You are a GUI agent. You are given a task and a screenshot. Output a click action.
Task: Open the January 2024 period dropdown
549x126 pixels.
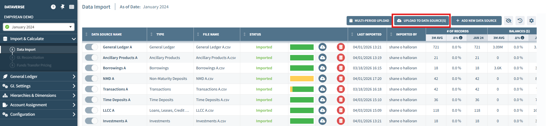[x=39, y=27]
